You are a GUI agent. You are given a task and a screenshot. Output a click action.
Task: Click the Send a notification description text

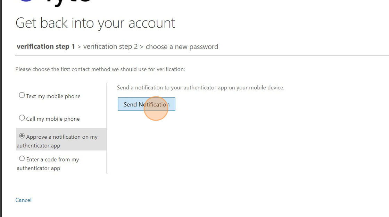(200, 88)
